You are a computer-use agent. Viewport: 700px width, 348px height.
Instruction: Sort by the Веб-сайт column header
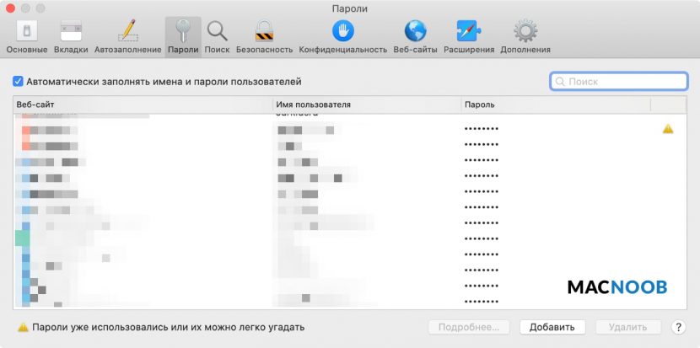(x=143, y=104)
